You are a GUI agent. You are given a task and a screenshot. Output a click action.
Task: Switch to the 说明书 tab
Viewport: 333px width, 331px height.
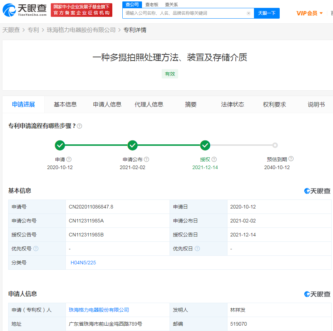316,105
